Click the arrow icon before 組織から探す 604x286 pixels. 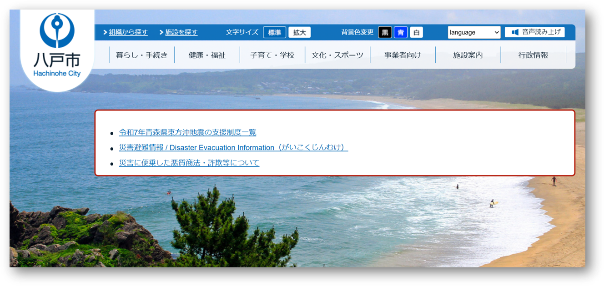tap(105, 32)
